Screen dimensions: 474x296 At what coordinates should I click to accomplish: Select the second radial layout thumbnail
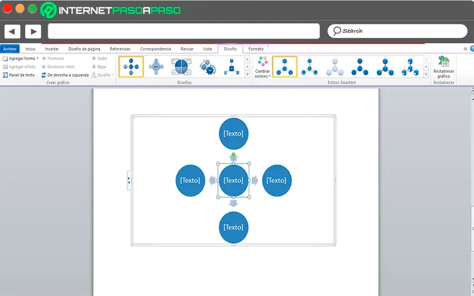[x=156, y=67]
